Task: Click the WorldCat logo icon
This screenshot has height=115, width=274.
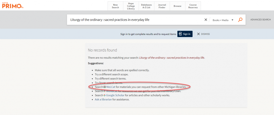Action: [x=104, y=91]
